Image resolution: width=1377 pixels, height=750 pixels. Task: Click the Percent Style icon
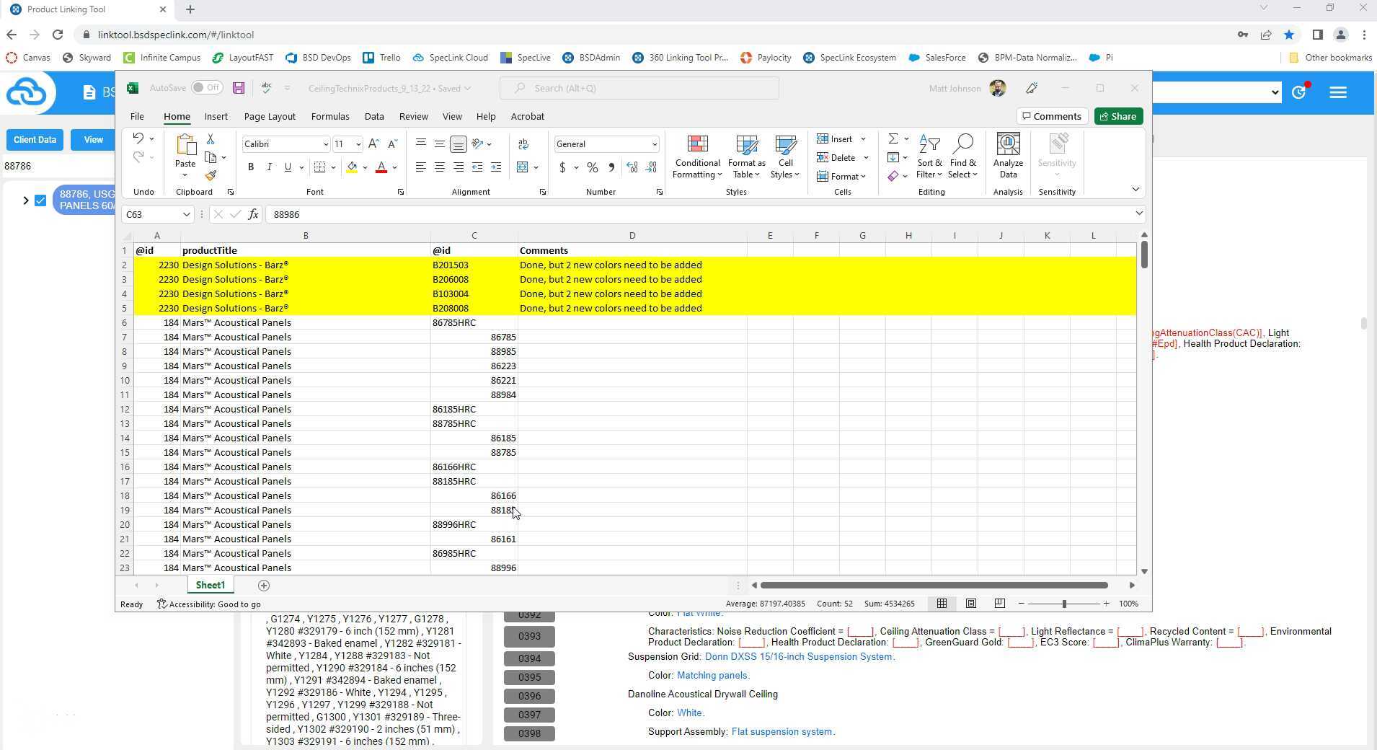592,167
